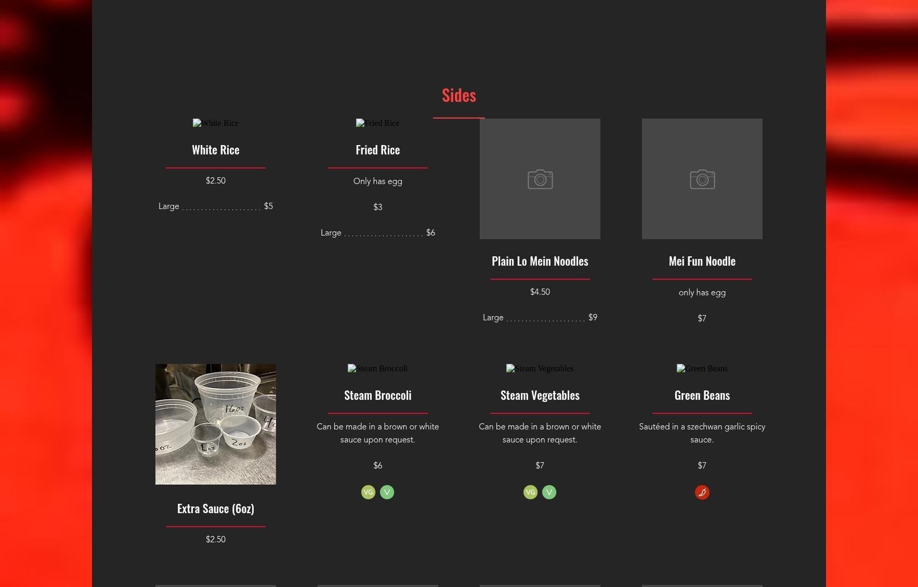Click the Mei Fun Noodle title
This screenshot has width=918, height=587.
[702, 262]
